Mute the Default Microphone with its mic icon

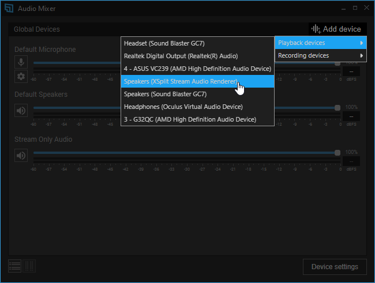(x=21, y=62)
